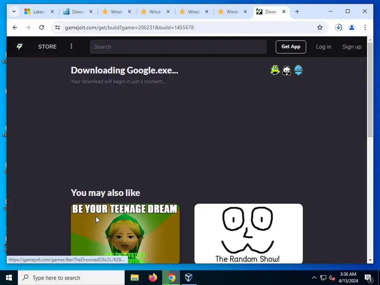Click the taskbar search box

click(71, 278)
